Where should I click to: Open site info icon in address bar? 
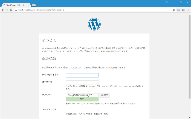(16, 10)
